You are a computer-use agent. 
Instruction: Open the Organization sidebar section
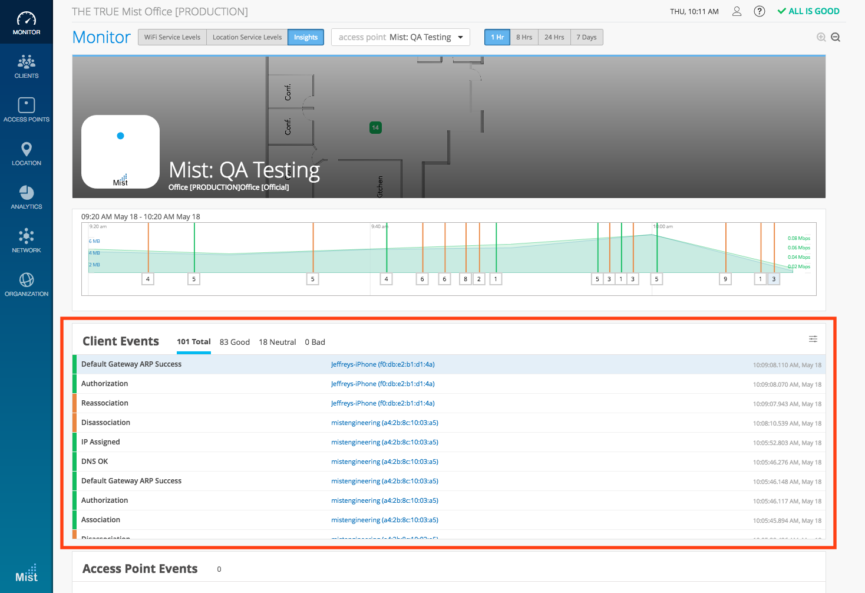[27, 285]
